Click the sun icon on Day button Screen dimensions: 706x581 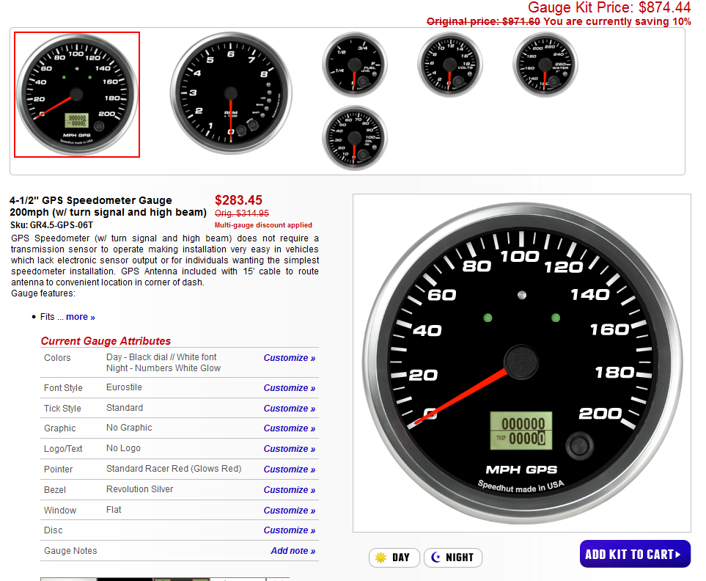point(380,558)
